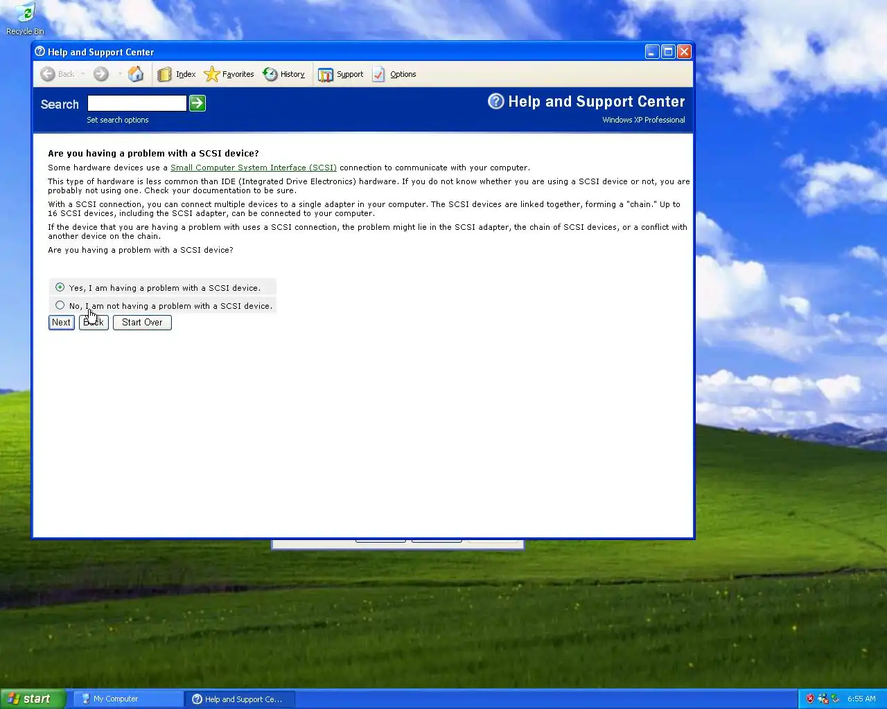Viewport: 887px width, 709px height.
Task: Click heading 'Are you having a problem with a SCSI device?'
Action: 153,154
